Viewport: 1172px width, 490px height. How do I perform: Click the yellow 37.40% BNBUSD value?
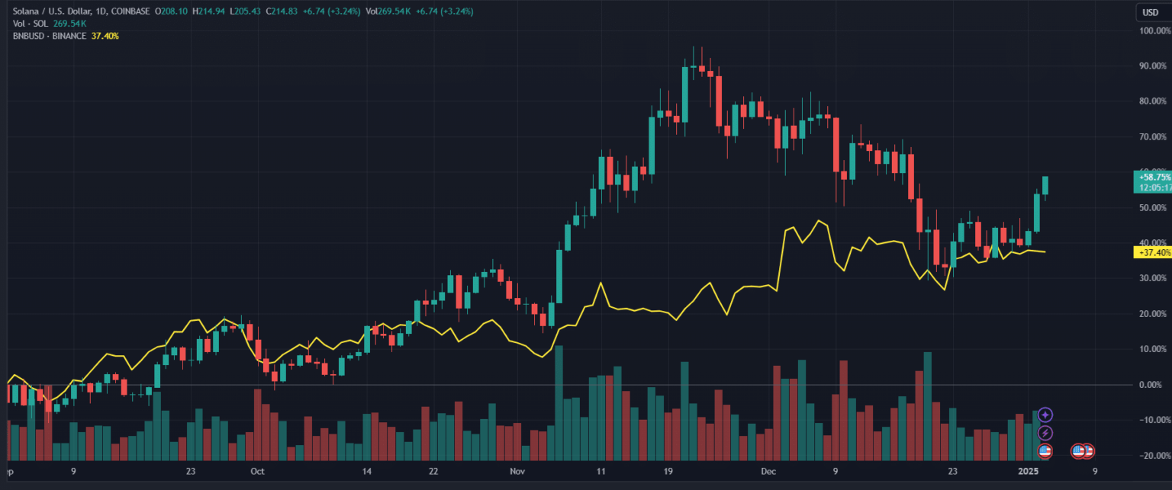pyautogui.click(x=105, y=35)
